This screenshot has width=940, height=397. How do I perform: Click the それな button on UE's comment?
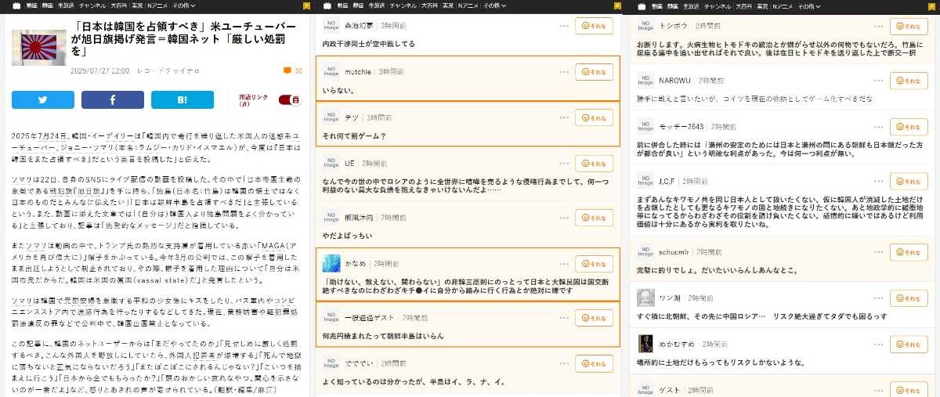tap(594, 164)
